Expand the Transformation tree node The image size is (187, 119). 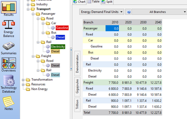click(x=23, y=80)
